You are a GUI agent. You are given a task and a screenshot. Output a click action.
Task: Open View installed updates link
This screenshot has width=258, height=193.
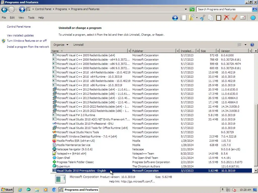tap(20, 35)
